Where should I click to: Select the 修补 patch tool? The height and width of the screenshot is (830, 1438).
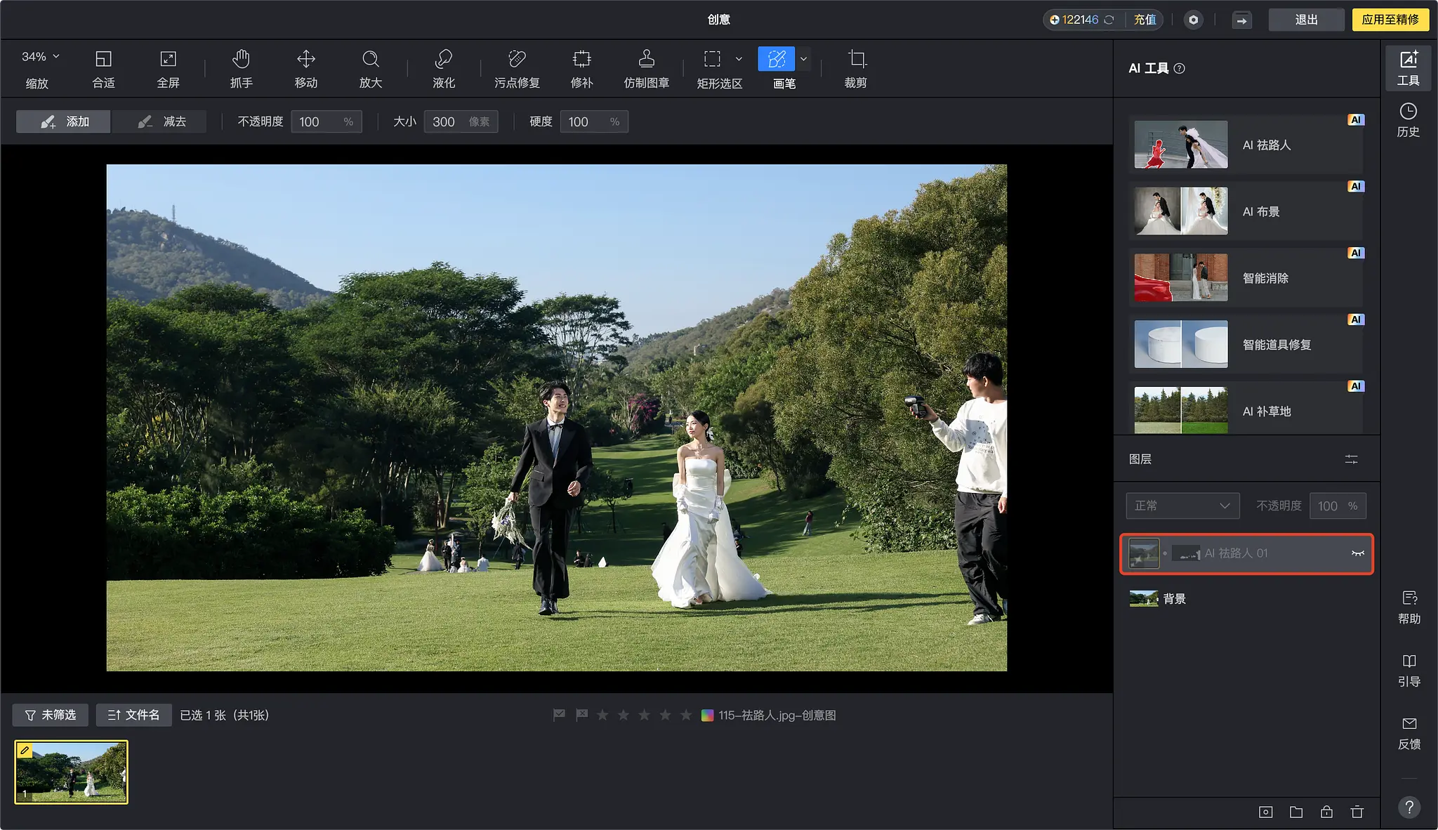point(581,69)
